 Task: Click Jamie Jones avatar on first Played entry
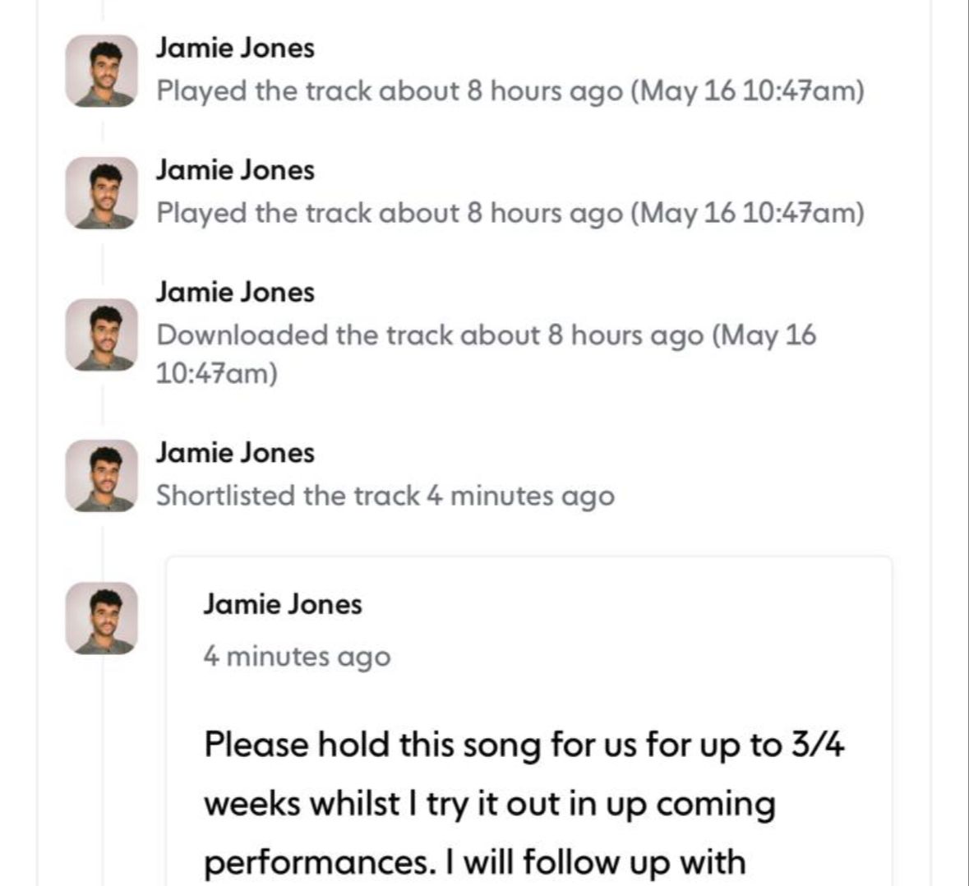click(102, 71)
